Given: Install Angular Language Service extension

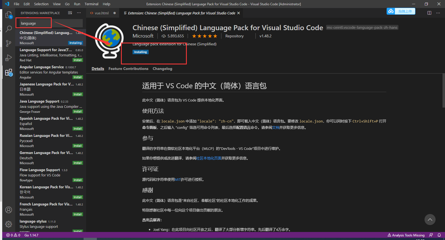Looking at the screenshot, I should tap(77, 77).
